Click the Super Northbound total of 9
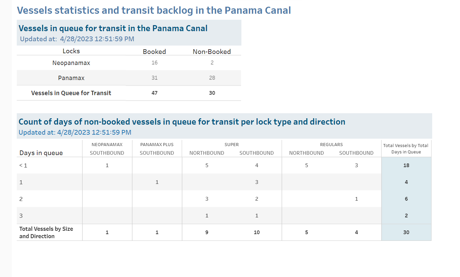460x277 pixels. (207, 232)
